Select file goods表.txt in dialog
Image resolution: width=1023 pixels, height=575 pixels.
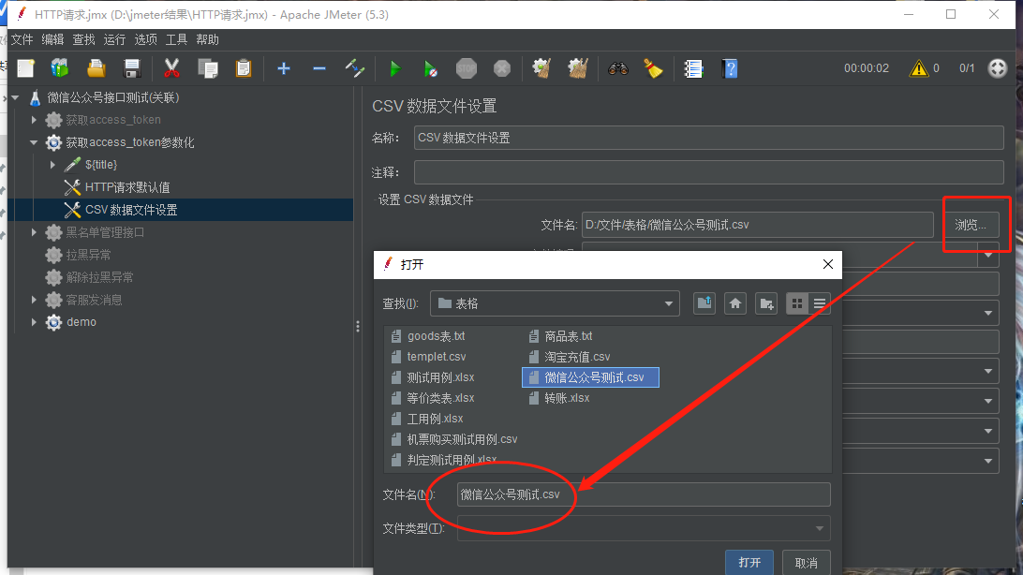428,336
